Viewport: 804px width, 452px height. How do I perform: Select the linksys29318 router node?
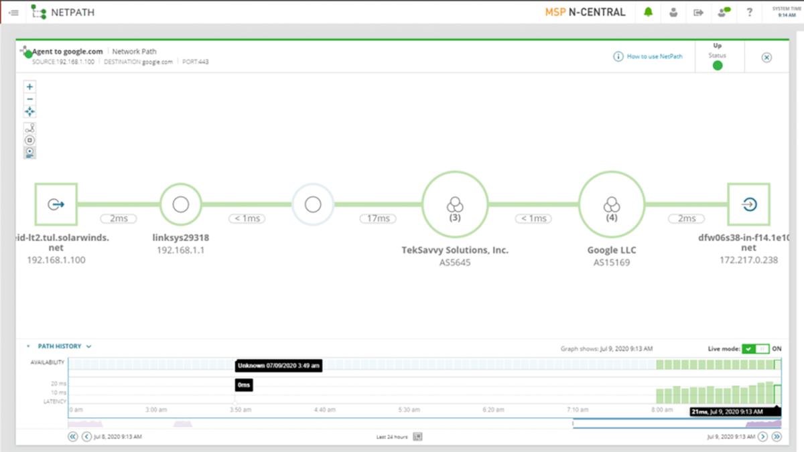click(180, 204)
